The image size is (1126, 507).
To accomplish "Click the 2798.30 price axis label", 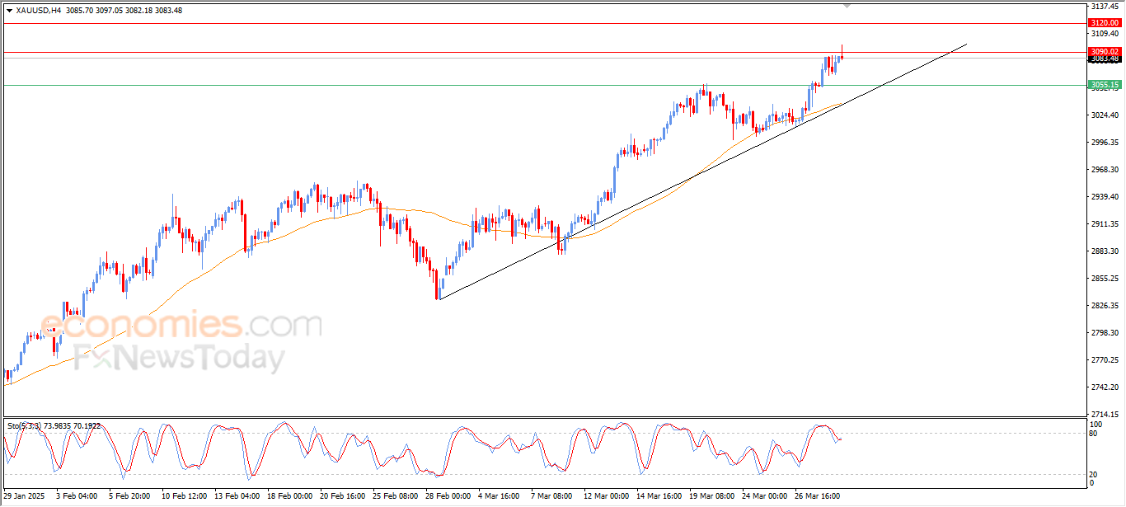I will click(1104, 333).
